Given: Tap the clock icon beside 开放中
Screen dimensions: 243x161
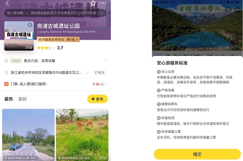Looking at the screenshot, I should point(7,61).
